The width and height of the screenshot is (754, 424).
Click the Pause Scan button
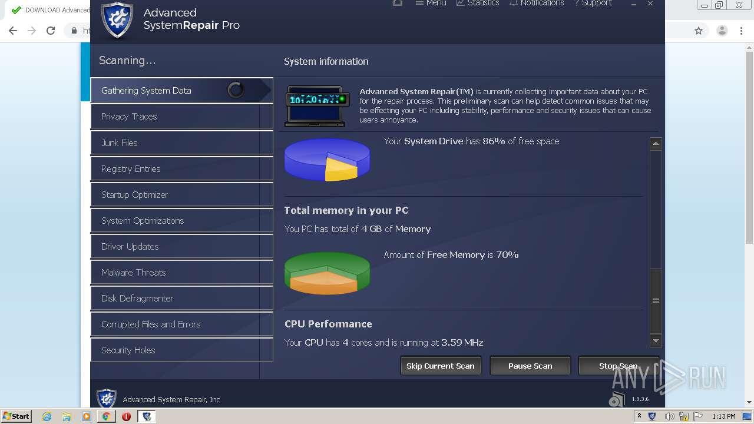click(530, 366)
